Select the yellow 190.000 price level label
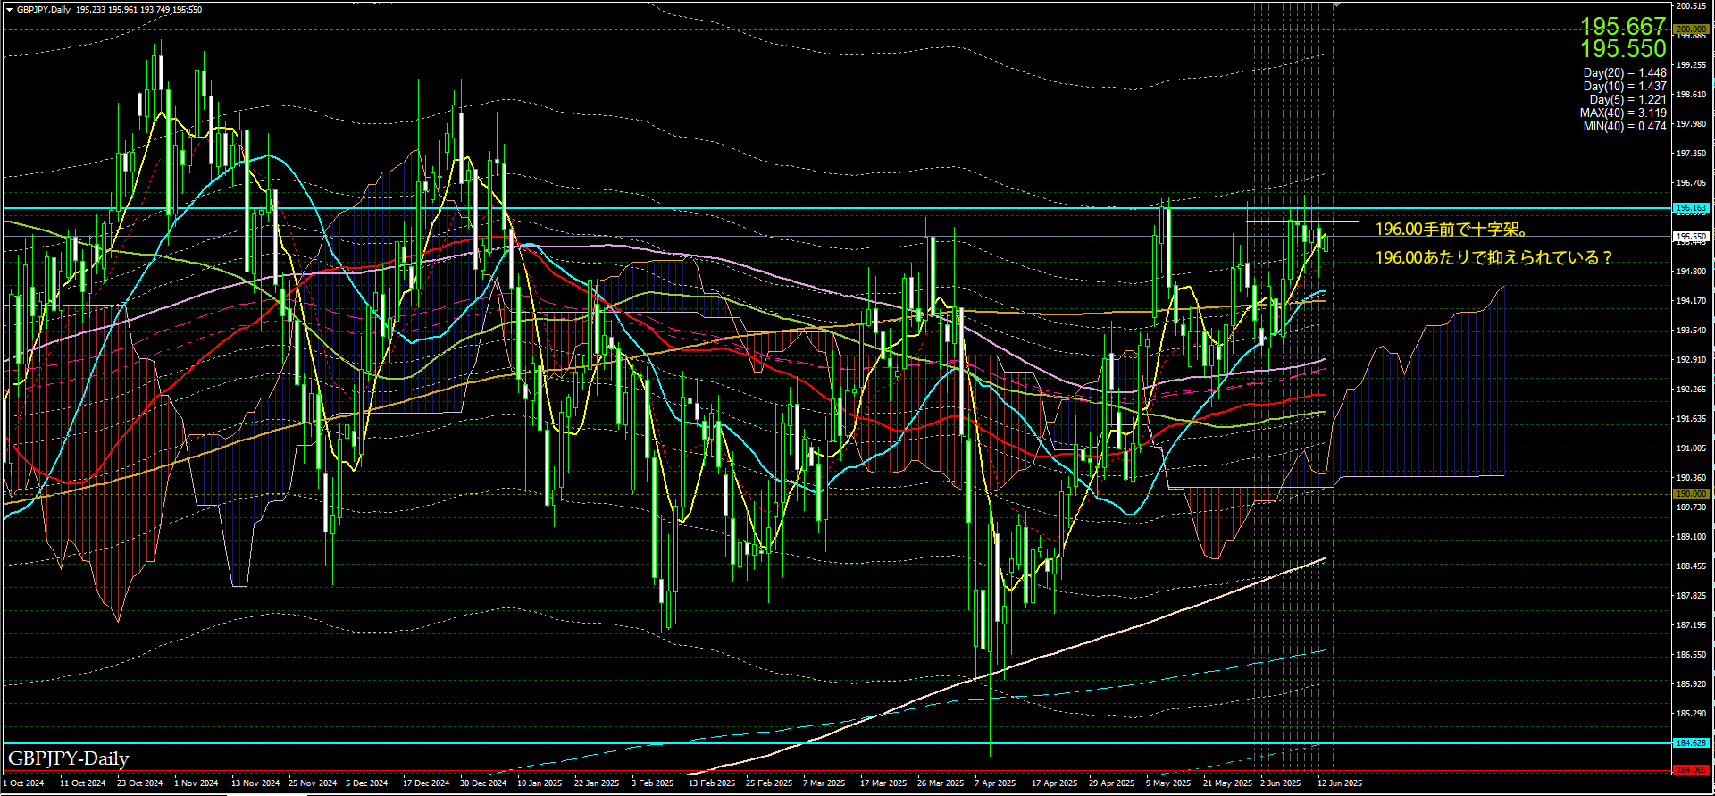 [x=1691, y=493]
